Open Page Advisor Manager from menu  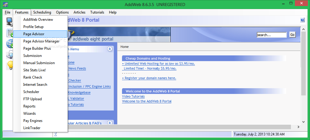tap(40, 41)
